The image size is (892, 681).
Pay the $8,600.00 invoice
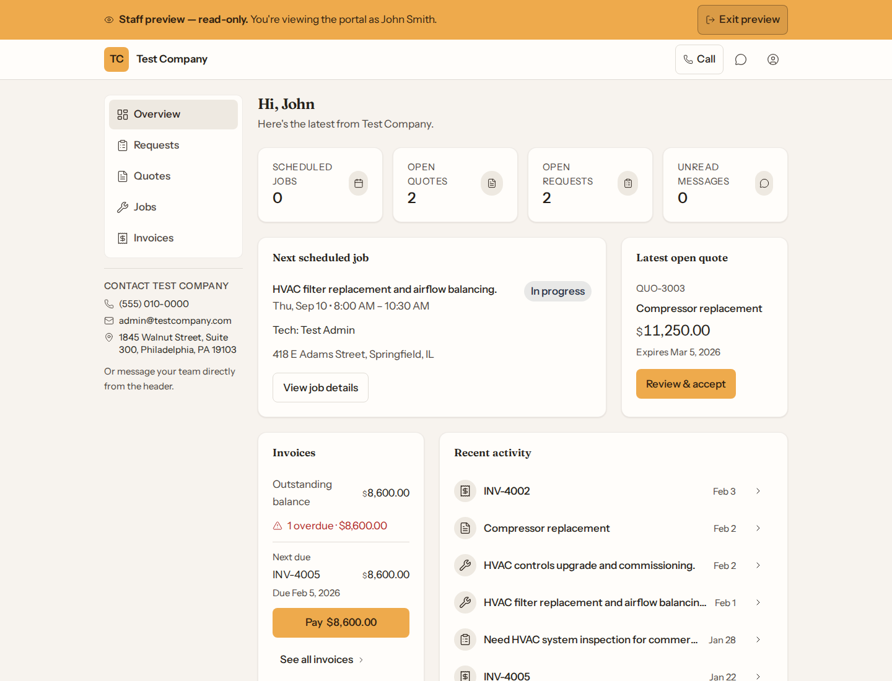[341, 623]
